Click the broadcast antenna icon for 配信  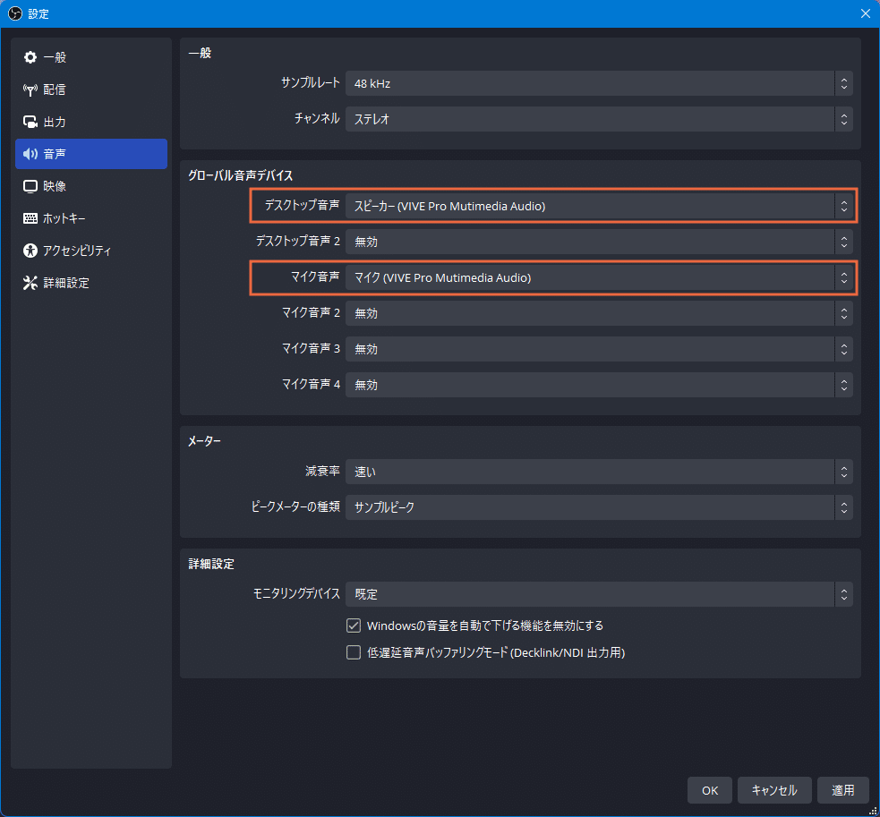click(30, 89)
